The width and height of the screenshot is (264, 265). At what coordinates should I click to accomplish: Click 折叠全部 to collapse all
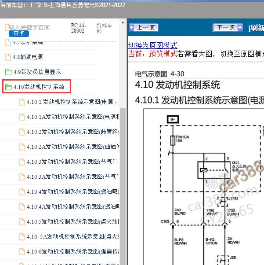(104, 28)
